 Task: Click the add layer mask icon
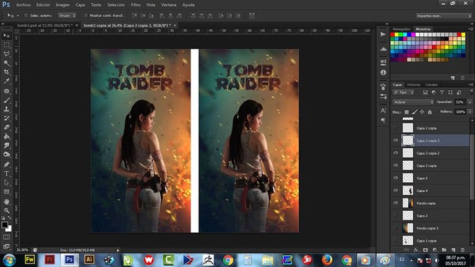(426, 250)
